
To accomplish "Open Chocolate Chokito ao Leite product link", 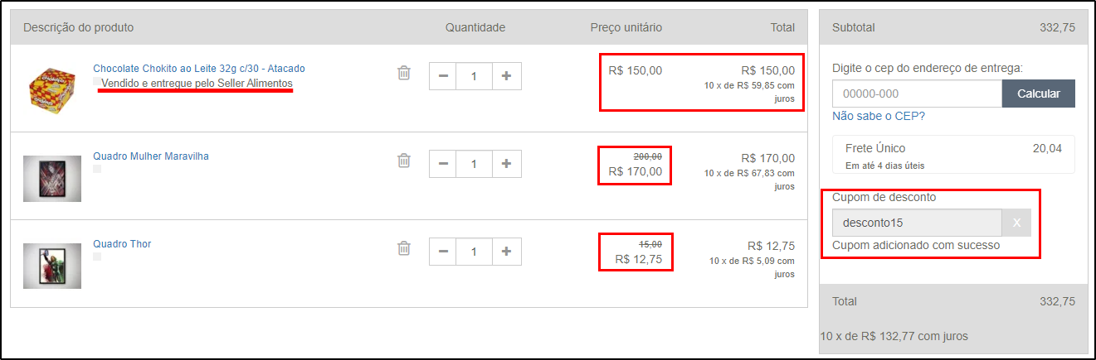I will tap(199, 69).
